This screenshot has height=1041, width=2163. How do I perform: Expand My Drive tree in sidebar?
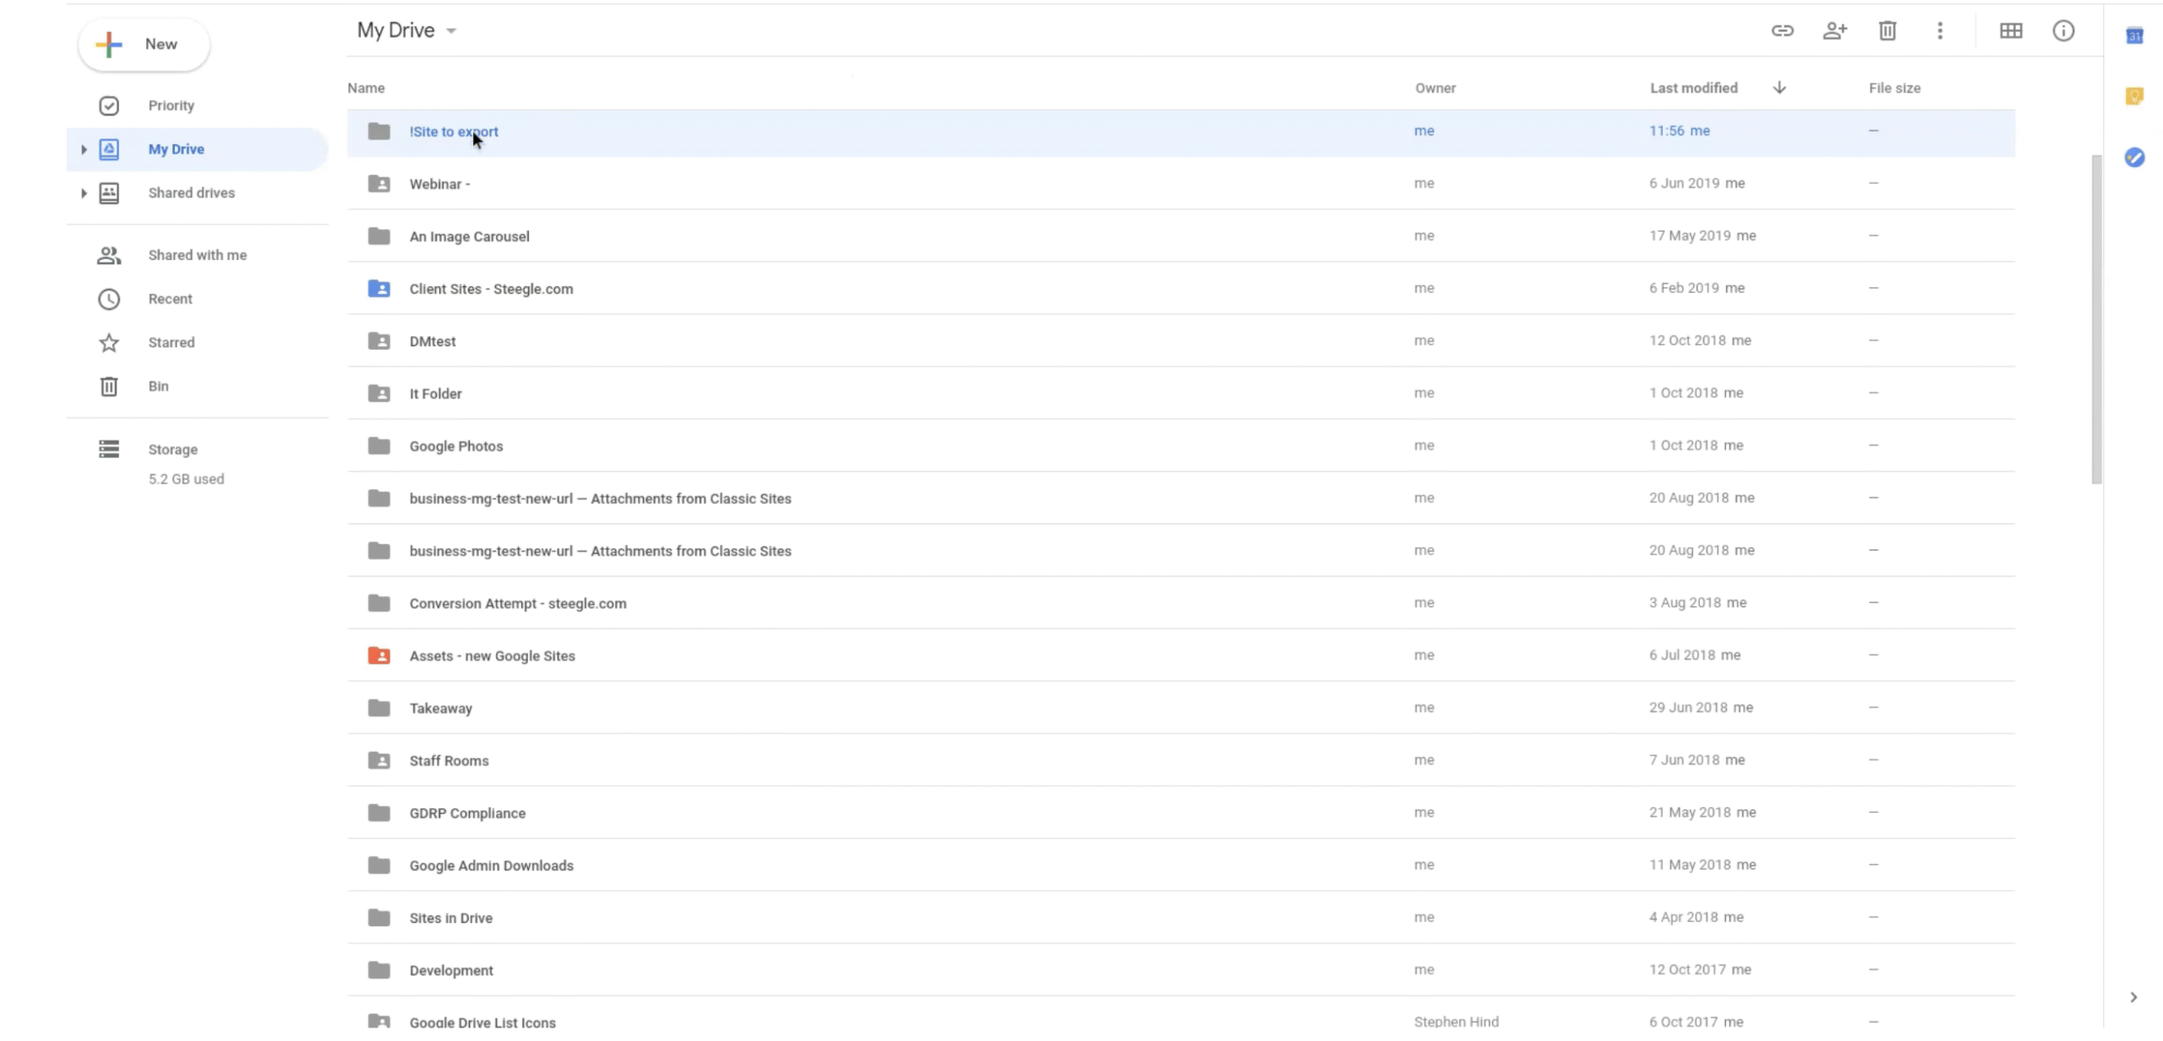[x=84, y=149]
